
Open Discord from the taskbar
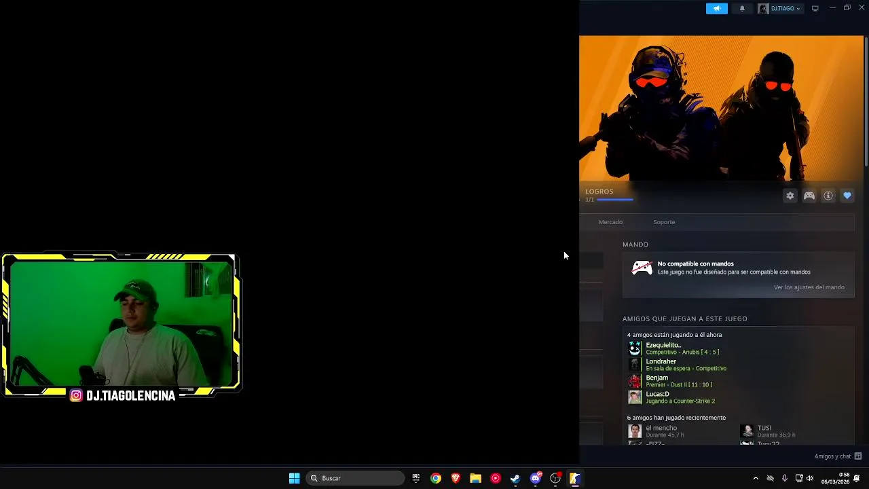(536, 478)
